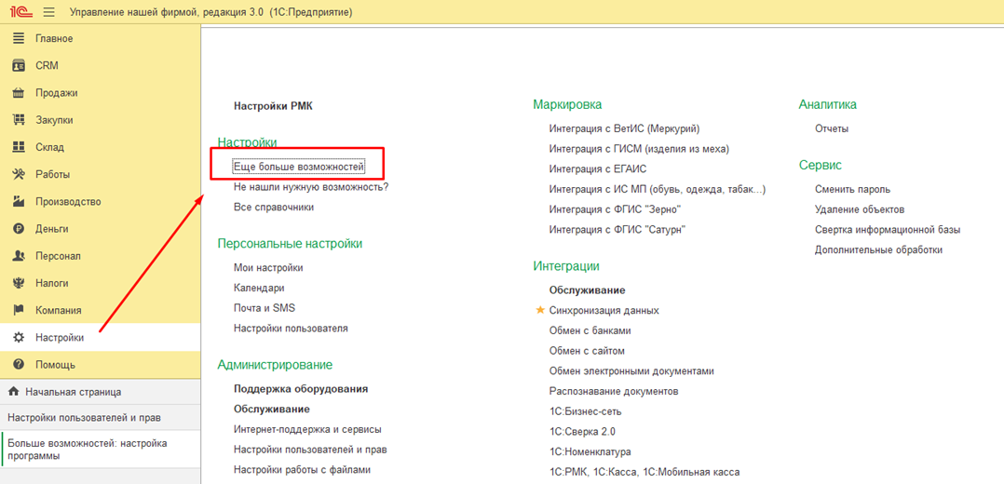1004x484 pixels.
Task: Click Сменить пароль
Action: [x=852, y=190]
